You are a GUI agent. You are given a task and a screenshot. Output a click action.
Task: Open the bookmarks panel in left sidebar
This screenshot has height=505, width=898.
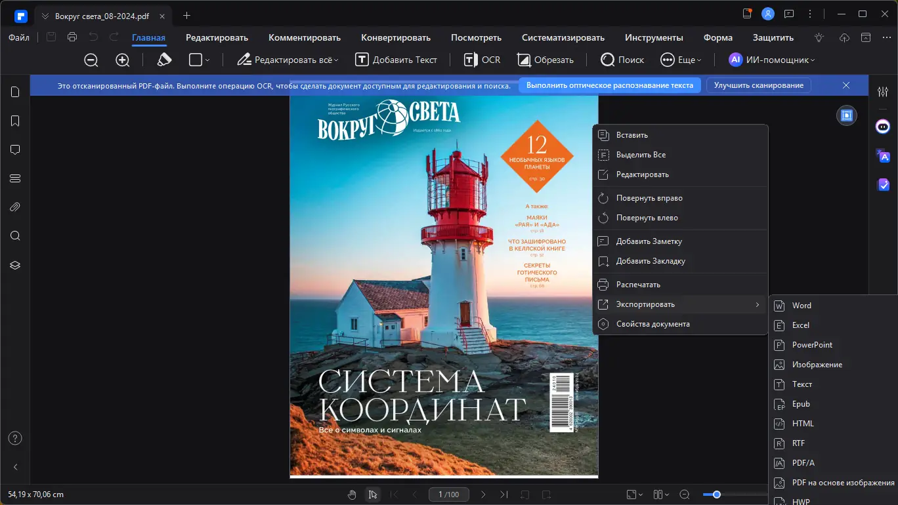coord(16,121)
